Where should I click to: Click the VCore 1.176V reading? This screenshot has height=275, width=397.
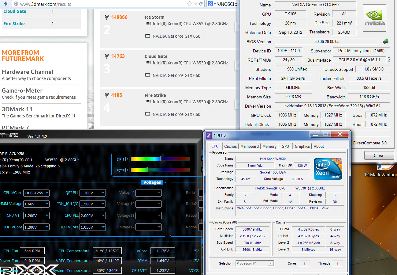tap(163, 251)
